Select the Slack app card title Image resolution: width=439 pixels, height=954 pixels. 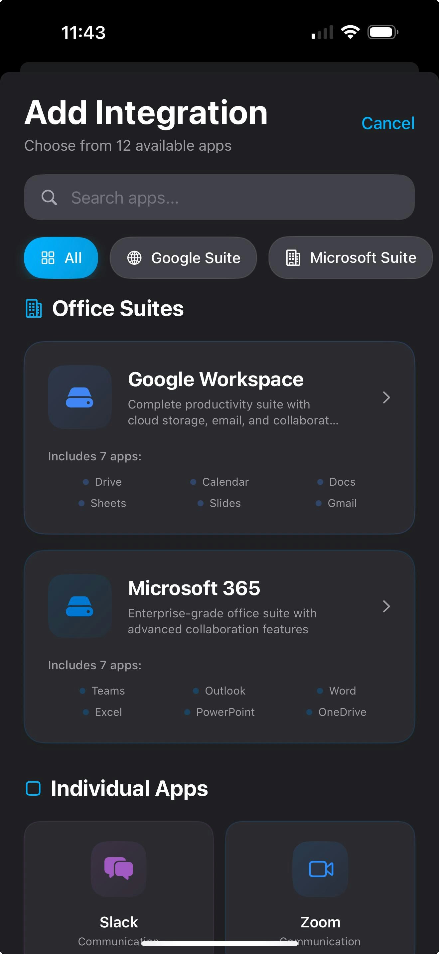coord(119,922)
